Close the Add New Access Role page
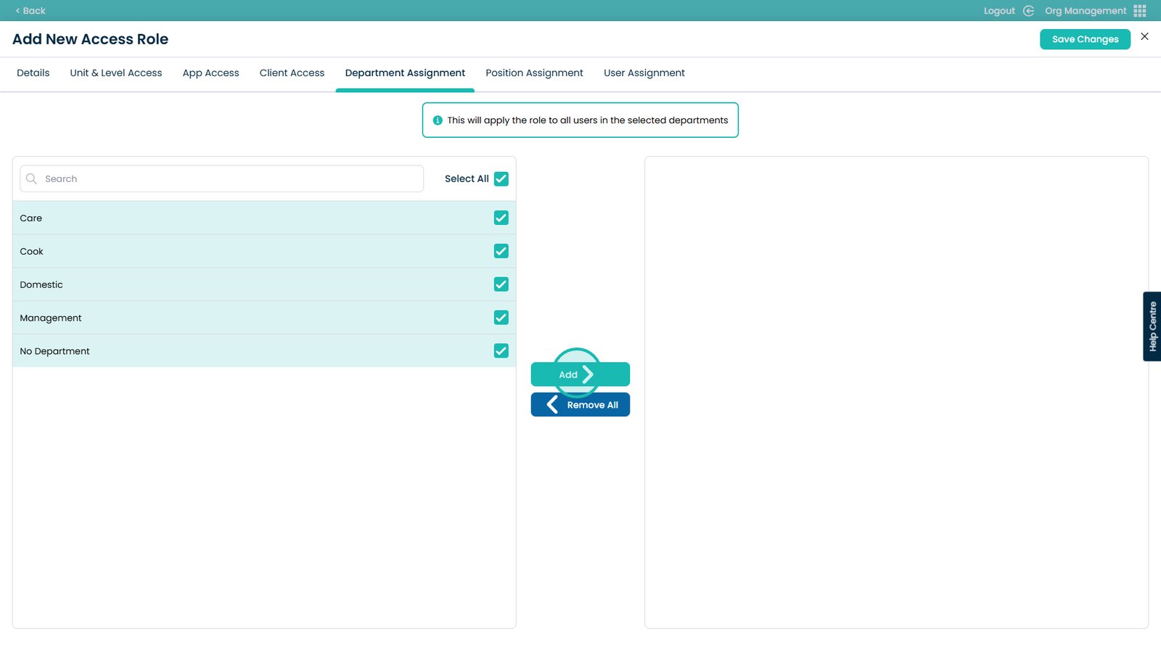The image size is (1161, 653). pyautogui.click(x=1144, y=36)
